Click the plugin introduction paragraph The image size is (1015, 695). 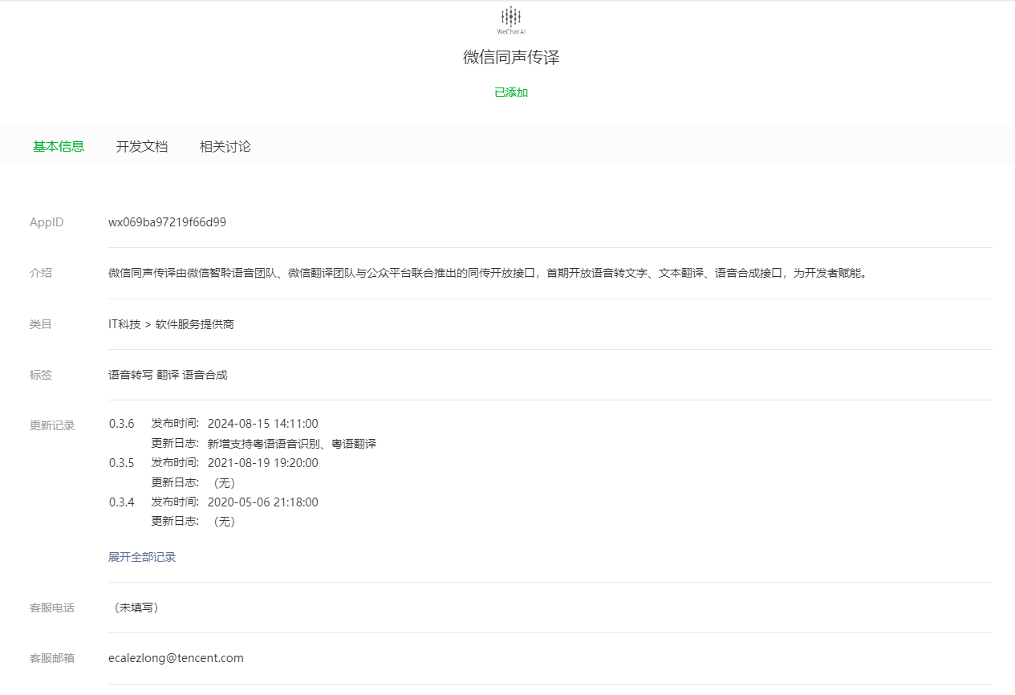pyautogui.click(x=488, y=273)
